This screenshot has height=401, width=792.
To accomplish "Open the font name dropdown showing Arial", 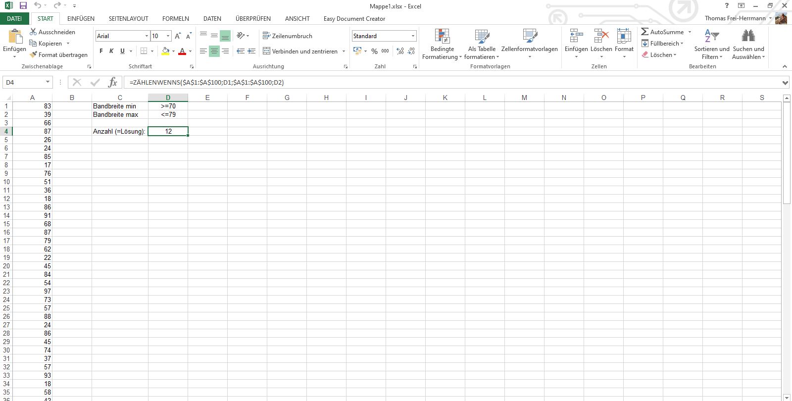I will (x=147, y=36).
